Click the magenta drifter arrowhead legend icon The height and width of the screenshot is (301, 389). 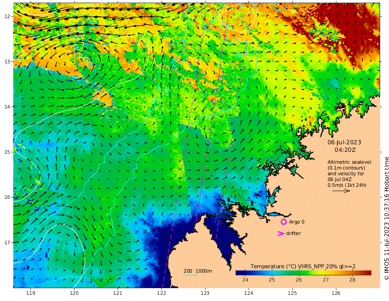click(x=281, y=233)
